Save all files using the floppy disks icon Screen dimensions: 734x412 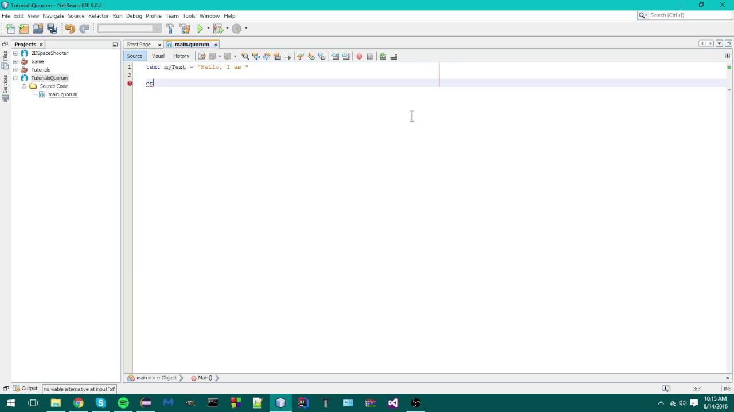click(52, 29)
